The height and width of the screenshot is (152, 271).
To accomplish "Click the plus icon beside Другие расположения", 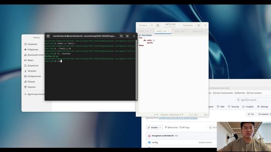I will (x=25, y=94).
